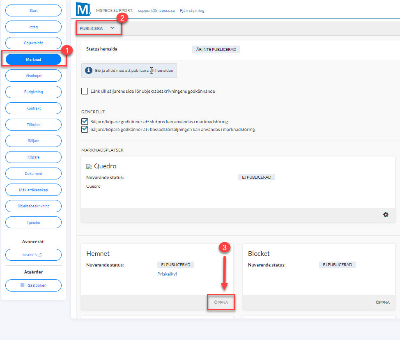Click ÖPPNA on the Blocket card
The height and width of the screenshot is (340, 400).
tap(383, 302)
